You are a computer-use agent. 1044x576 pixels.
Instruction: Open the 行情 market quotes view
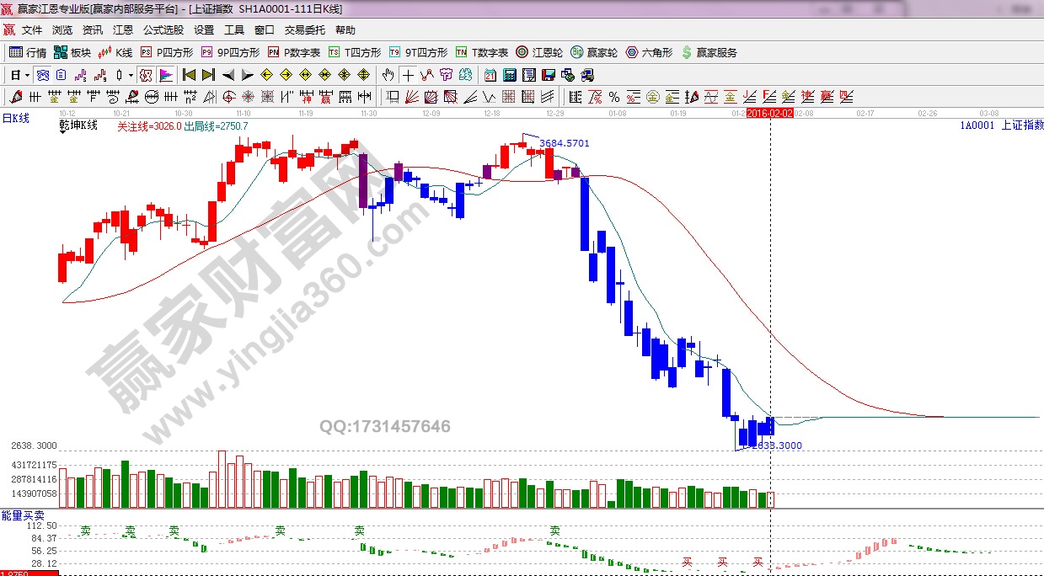28,52
